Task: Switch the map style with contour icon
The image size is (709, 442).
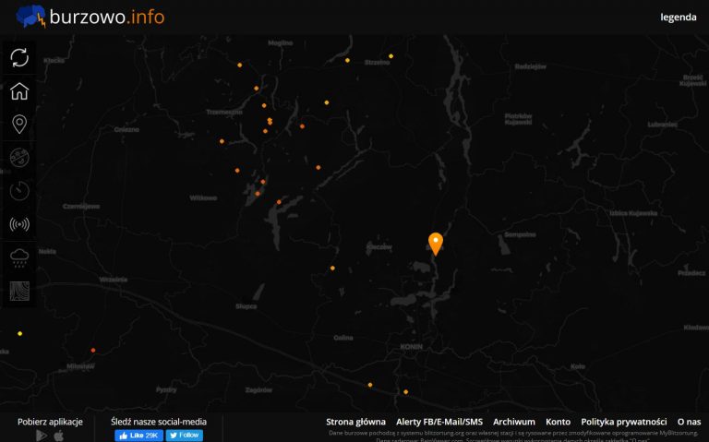Action: [x=19, y=291]
